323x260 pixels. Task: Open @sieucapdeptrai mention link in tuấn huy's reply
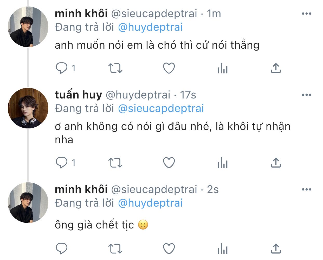point(161,108)
